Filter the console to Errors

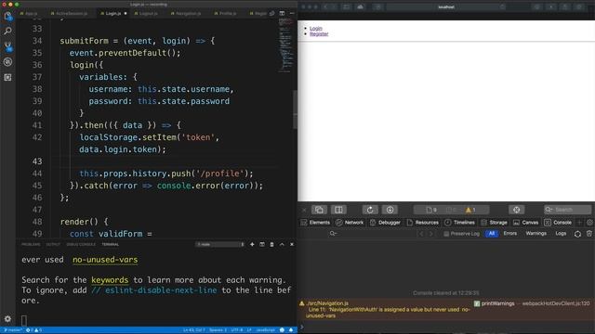coord(510,234)
